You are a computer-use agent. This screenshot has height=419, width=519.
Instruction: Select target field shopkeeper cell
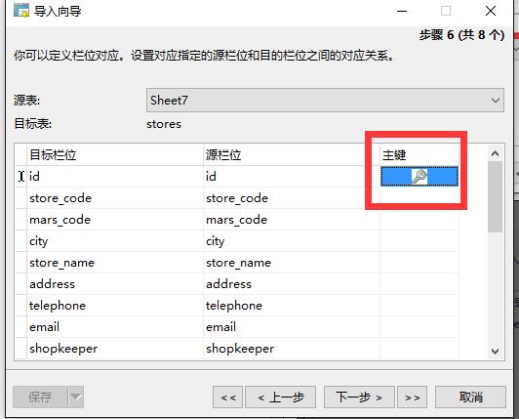tap(115, 349)
